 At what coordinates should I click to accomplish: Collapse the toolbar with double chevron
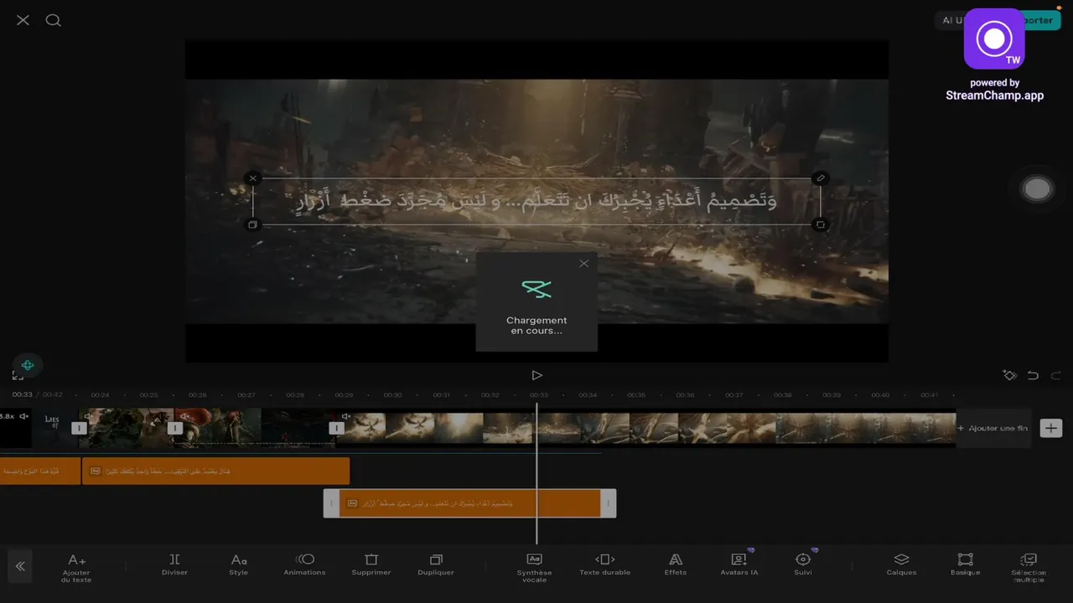click(20, 566)
